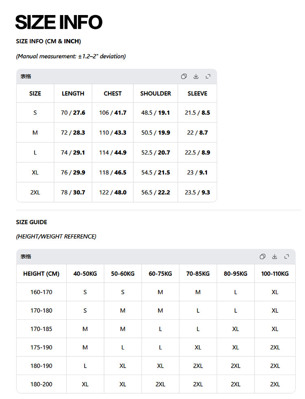Select the HEIGHT (CM) column header
The height and width of the screenshot is (399, 305).
click(41, 274)
